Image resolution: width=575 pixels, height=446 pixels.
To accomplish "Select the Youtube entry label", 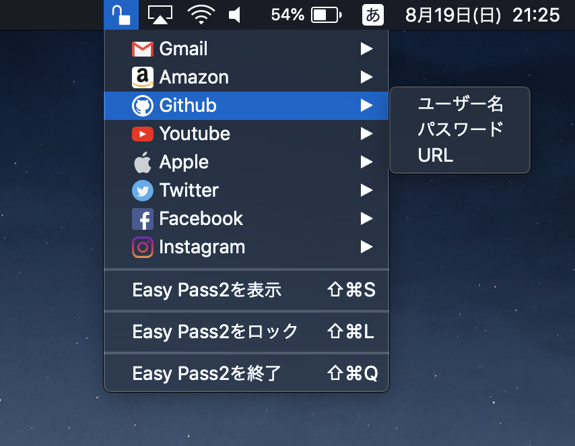I will 195,133.
